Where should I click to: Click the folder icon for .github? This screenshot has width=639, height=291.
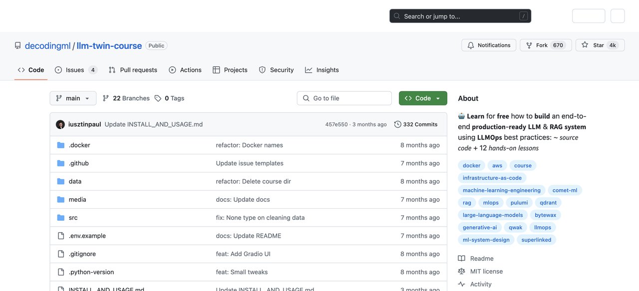(61, 163)
